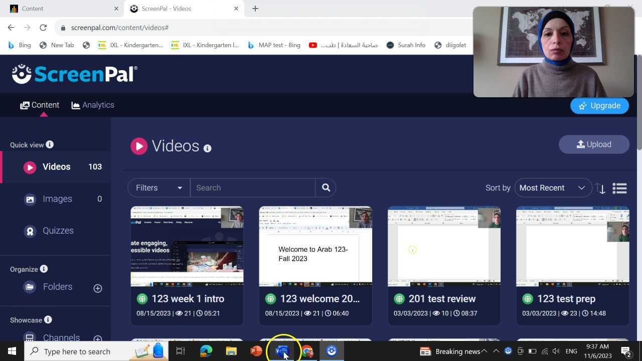Click Quick view info icon
The height and width of the screenshot is (361, 642).
click(50, 144)
